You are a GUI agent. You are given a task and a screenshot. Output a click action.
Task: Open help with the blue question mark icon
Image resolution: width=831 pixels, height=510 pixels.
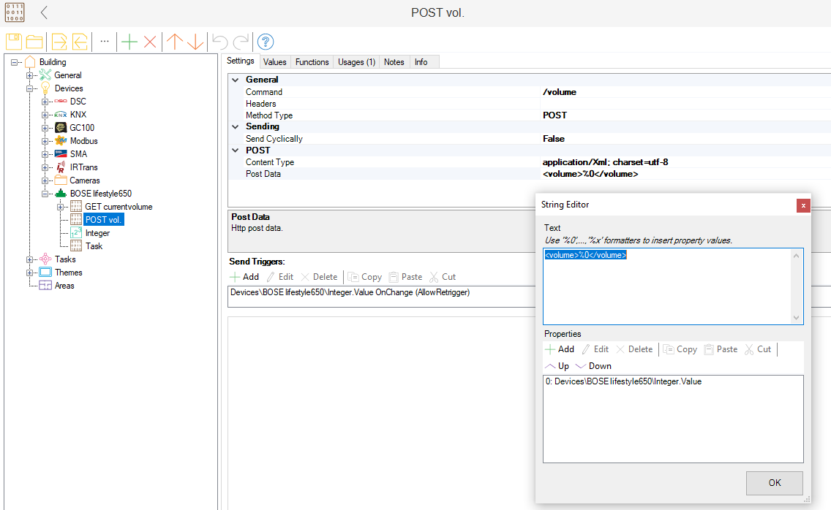pyautogui.click(x=266, y=42)
